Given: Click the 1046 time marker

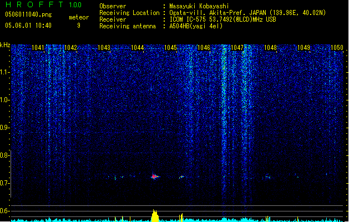Looking at the screenshot, I should pyautogui.click(x=204, y=48).
